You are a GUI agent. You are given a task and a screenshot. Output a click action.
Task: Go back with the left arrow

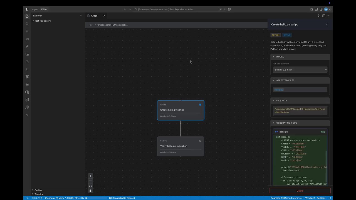[125, 9]
